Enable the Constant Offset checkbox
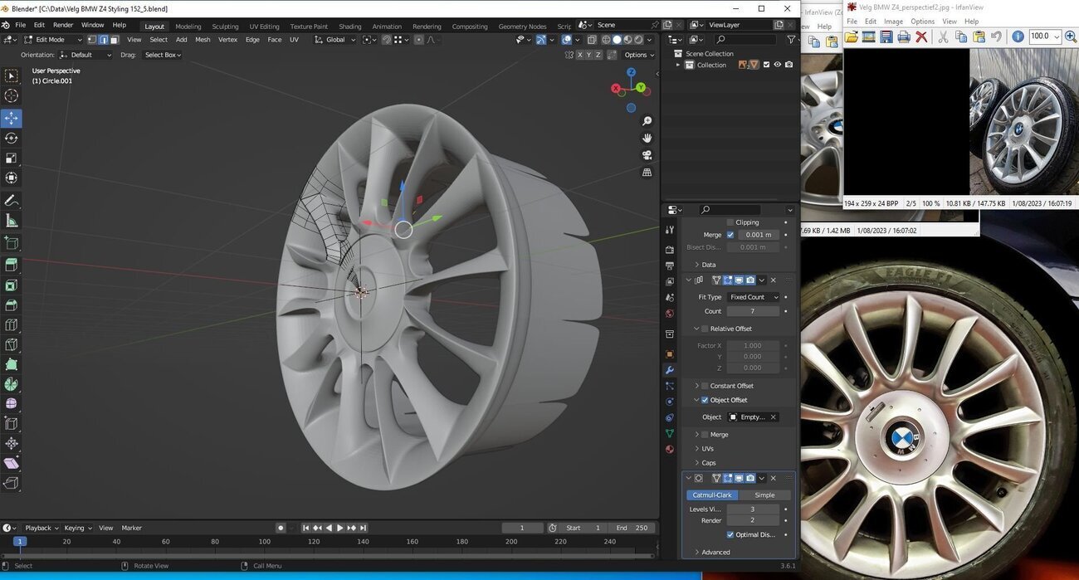The image size is (1079, 580). click(x=705, y=386)
